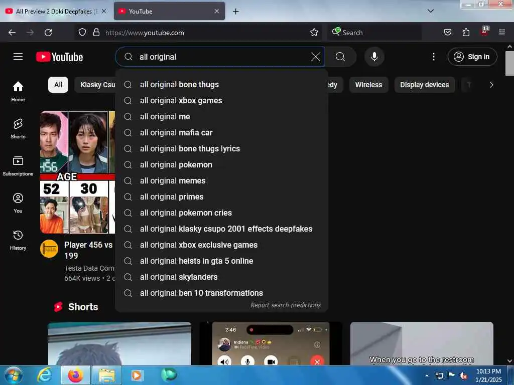This screenshot has width=514, height=385.
Task: View site security lock info
Action: point(96,33)
